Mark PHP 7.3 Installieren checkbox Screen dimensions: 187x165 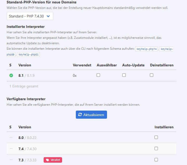pos(156,160)
